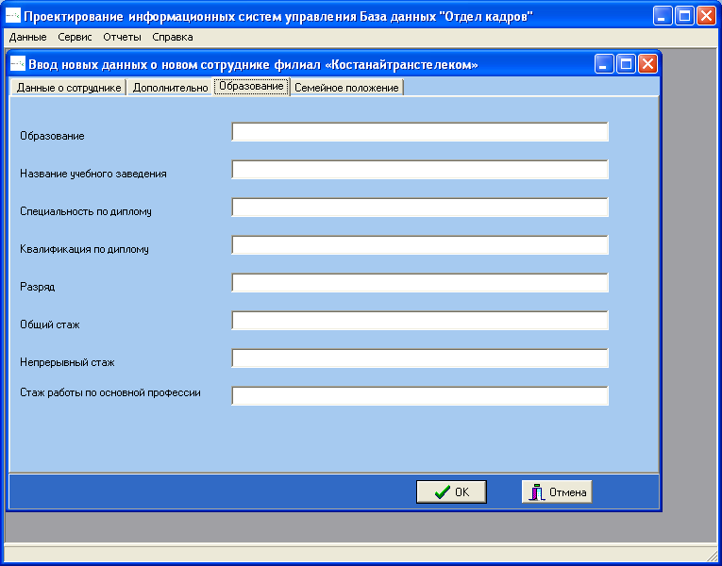Viewport: 722px width, 566px height.
Task: Click the Квалификация по диплому field
Action: (x=420, y=245)
